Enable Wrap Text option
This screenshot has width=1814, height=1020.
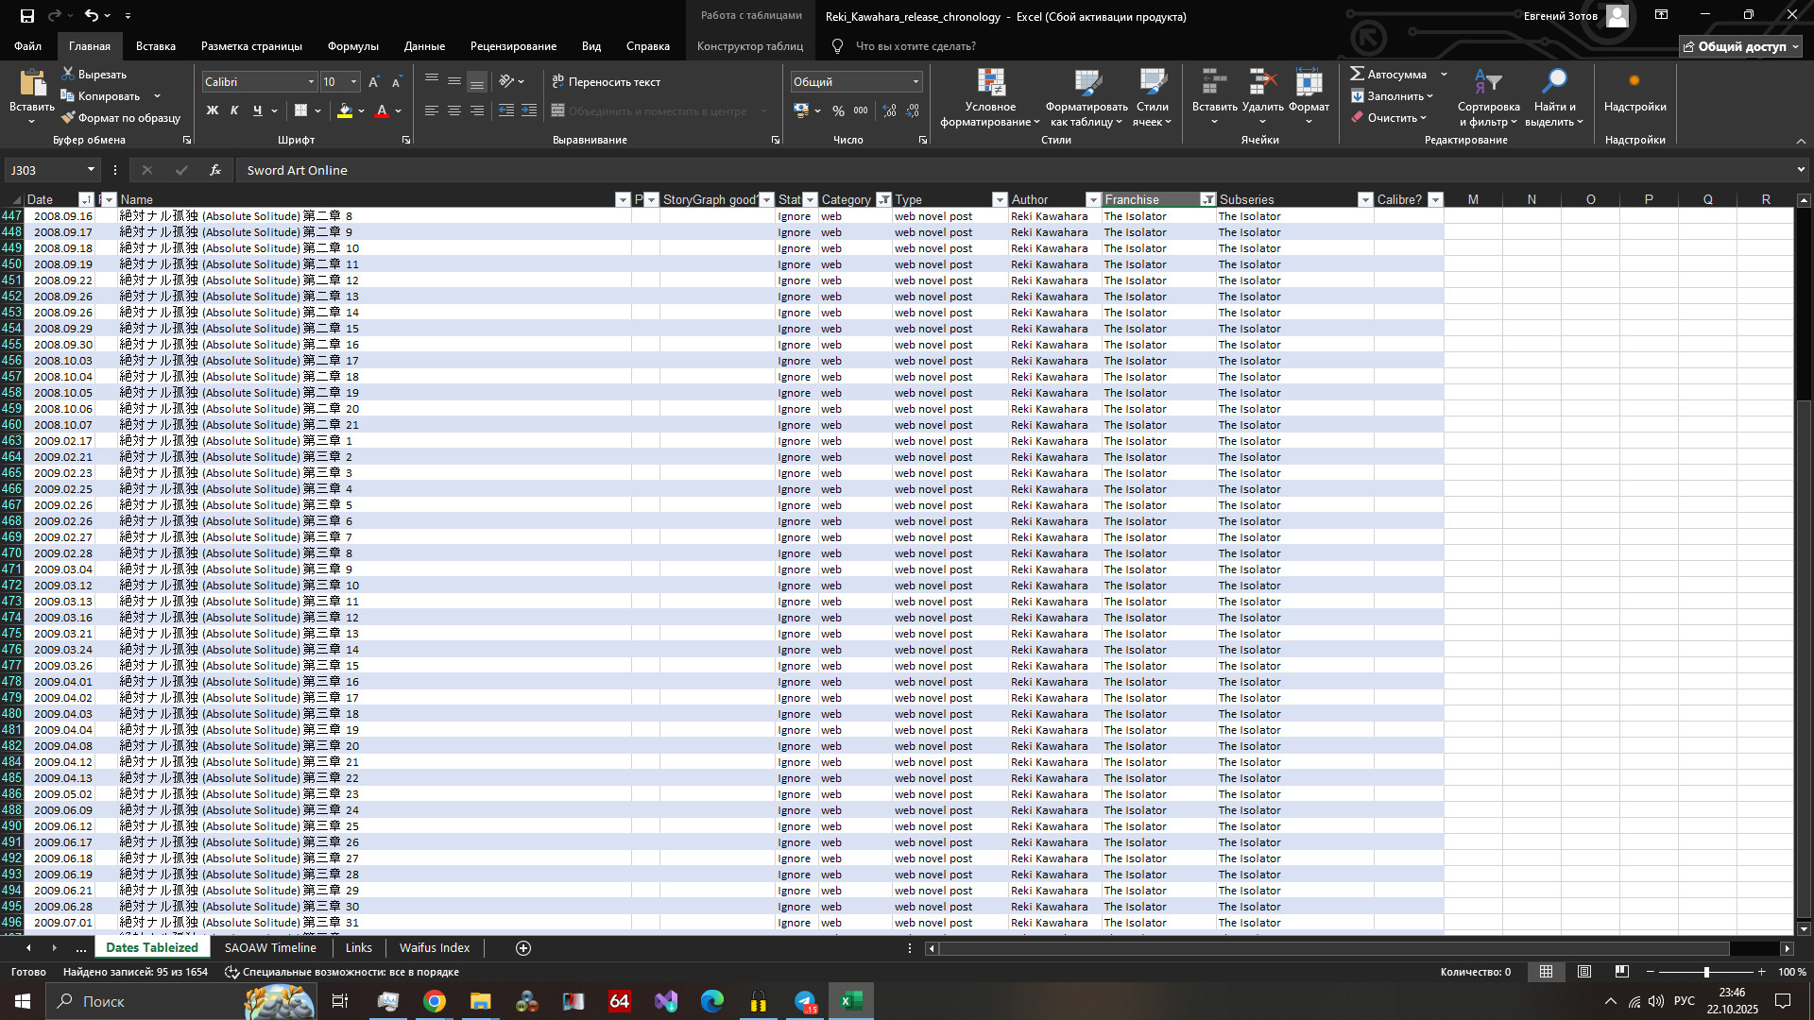tap(607, 82)
